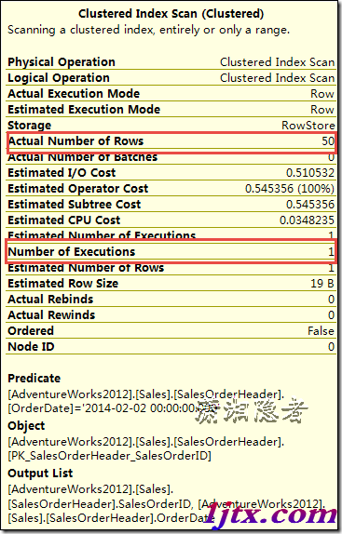Image resolution: width=342 pixels, height=534 pixels.
Task: Select the Logical Operation row label
Action: [59, 77]
